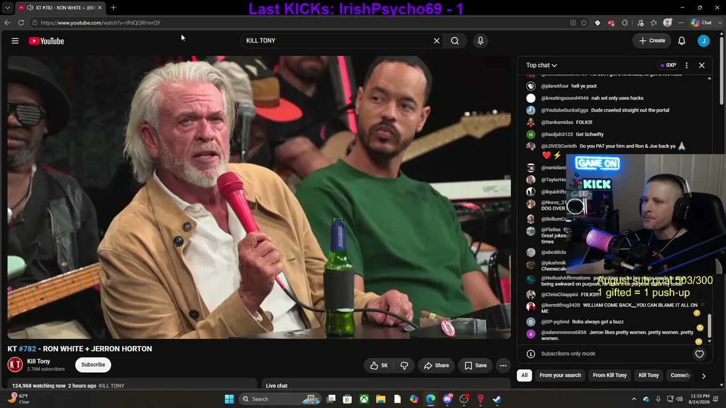Open Steam from the taskbar

(x=497, y=399)
